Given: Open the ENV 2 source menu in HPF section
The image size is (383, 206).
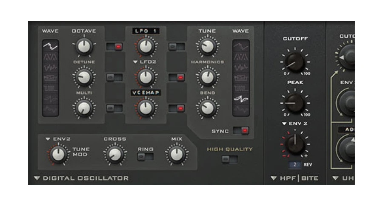Looking at the screenshot, I should (284, 124).
